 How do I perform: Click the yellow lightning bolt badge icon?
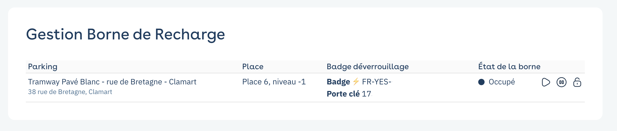point(356,82)
